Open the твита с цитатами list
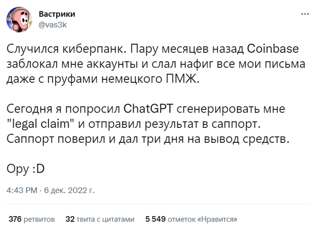Viewport: 316px width, 232px height. (x=106, y=219)
